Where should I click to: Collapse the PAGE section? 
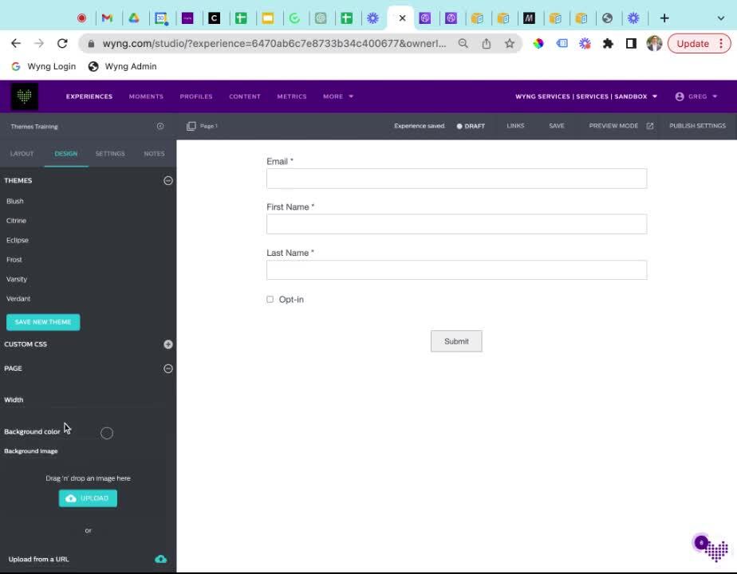167,369
